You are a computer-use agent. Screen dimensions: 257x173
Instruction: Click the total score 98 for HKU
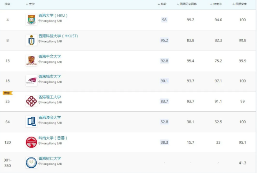[164, 20]
